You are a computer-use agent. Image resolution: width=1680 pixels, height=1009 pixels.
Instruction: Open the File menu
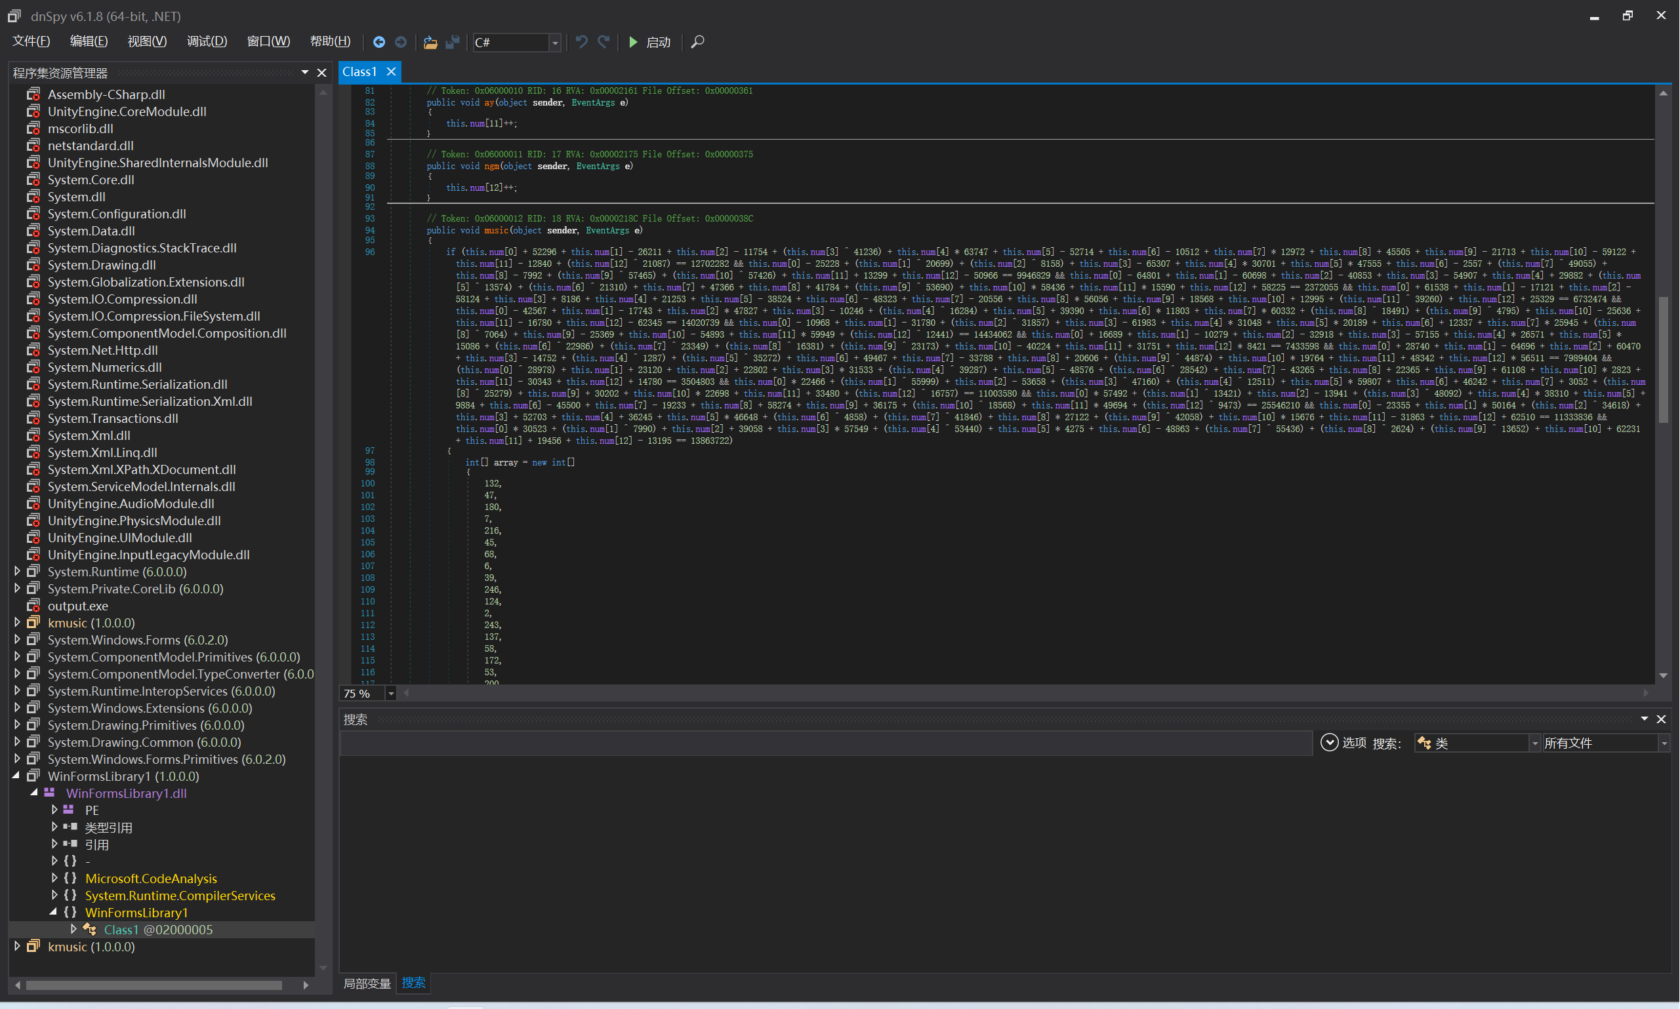point(31,41)
